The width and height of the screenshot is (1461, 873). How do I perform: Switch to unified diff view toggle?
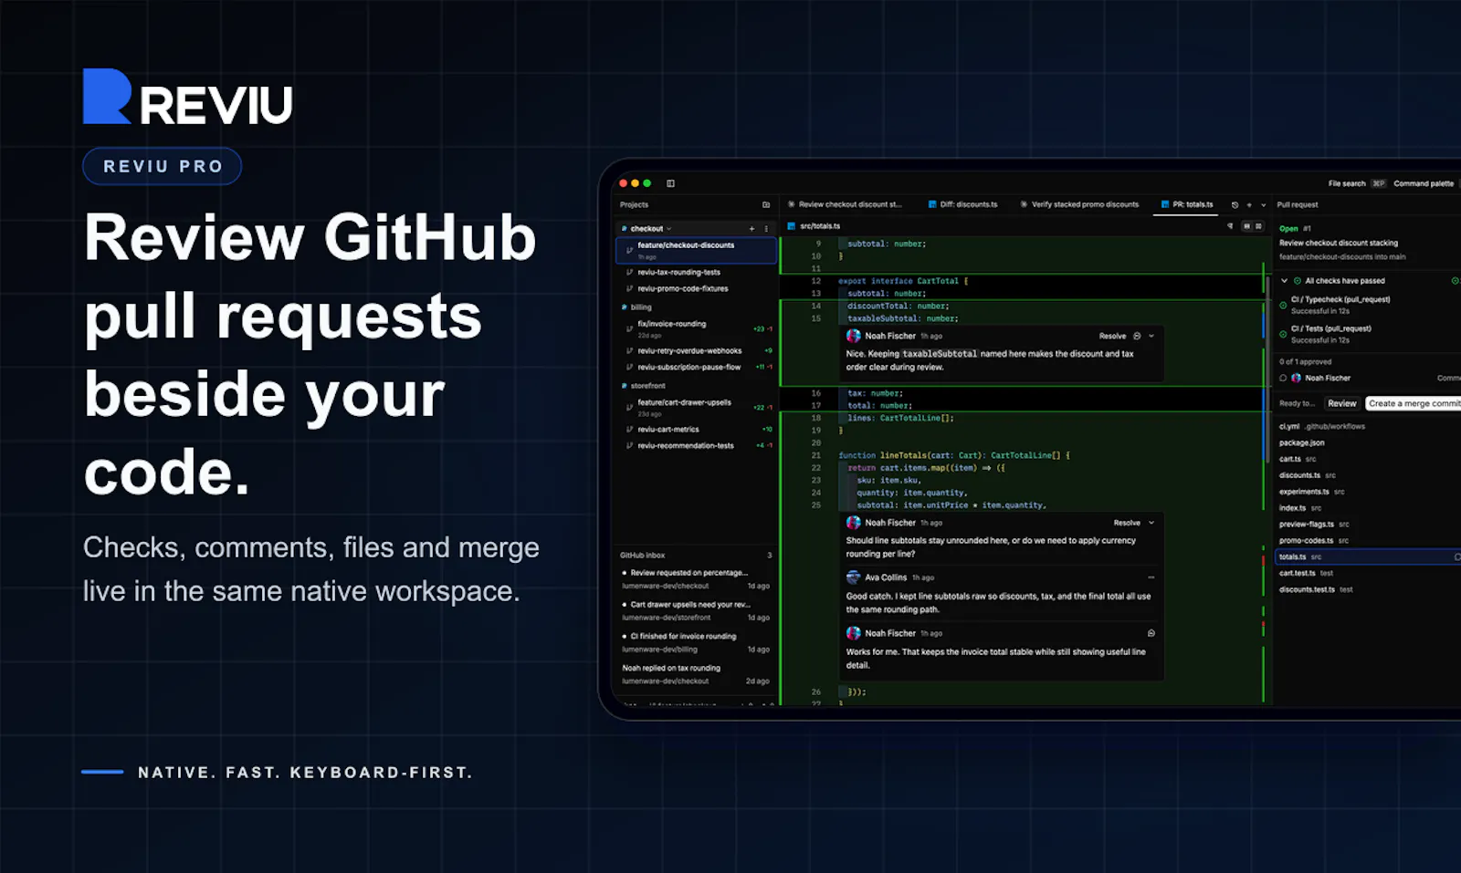point(1246,226)
